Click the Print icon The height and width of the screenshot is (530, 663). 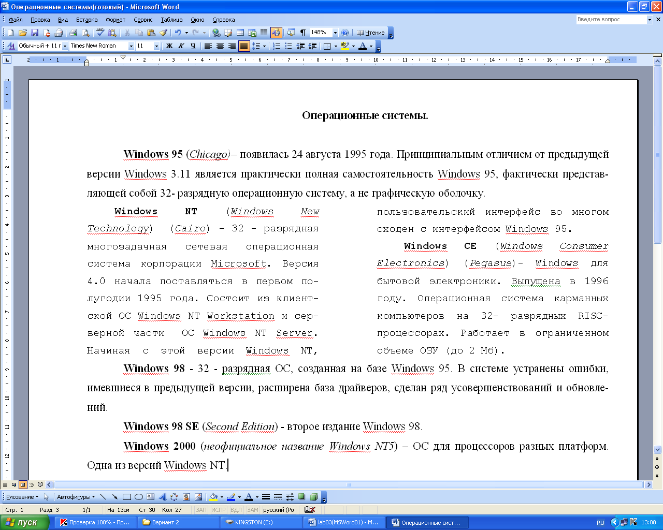point(73,33)
